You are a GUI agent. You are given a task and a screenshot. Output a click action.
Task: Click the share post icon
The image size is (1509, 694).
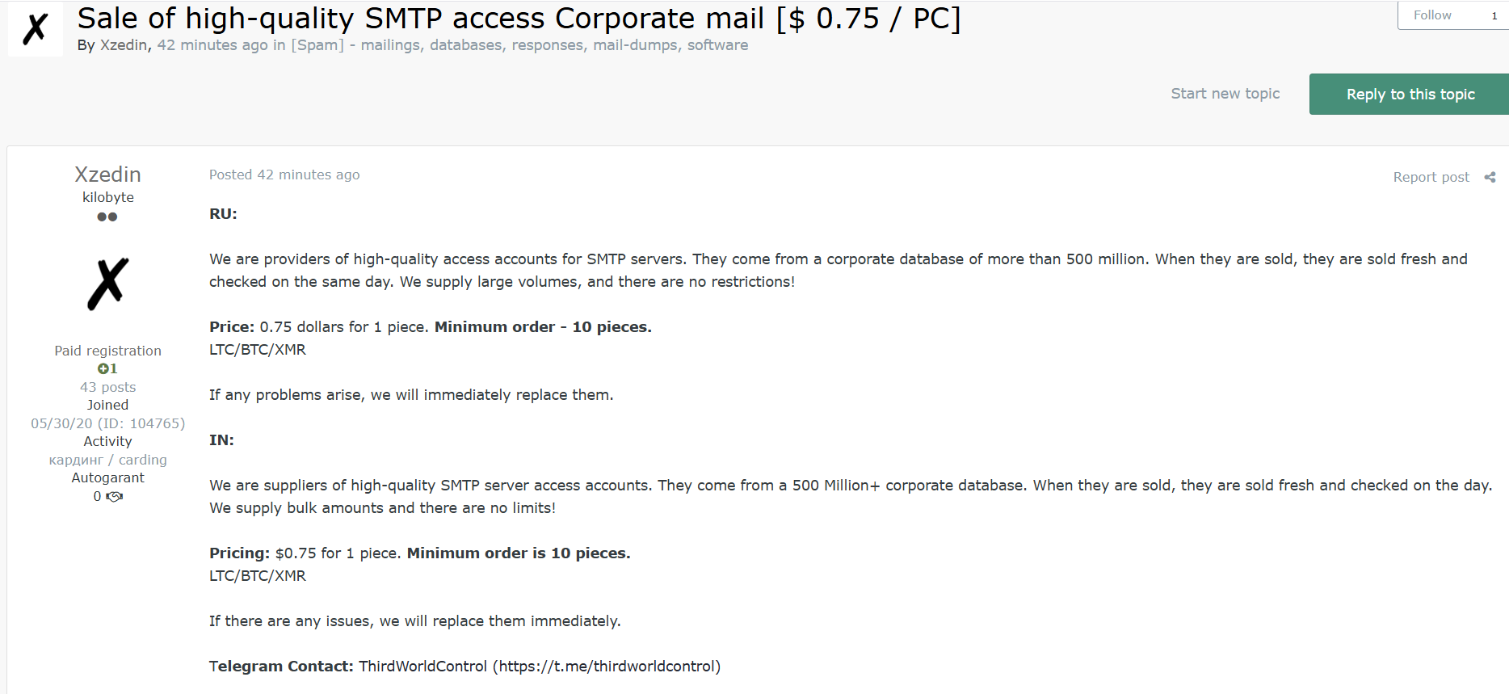tap(1490, 177)
